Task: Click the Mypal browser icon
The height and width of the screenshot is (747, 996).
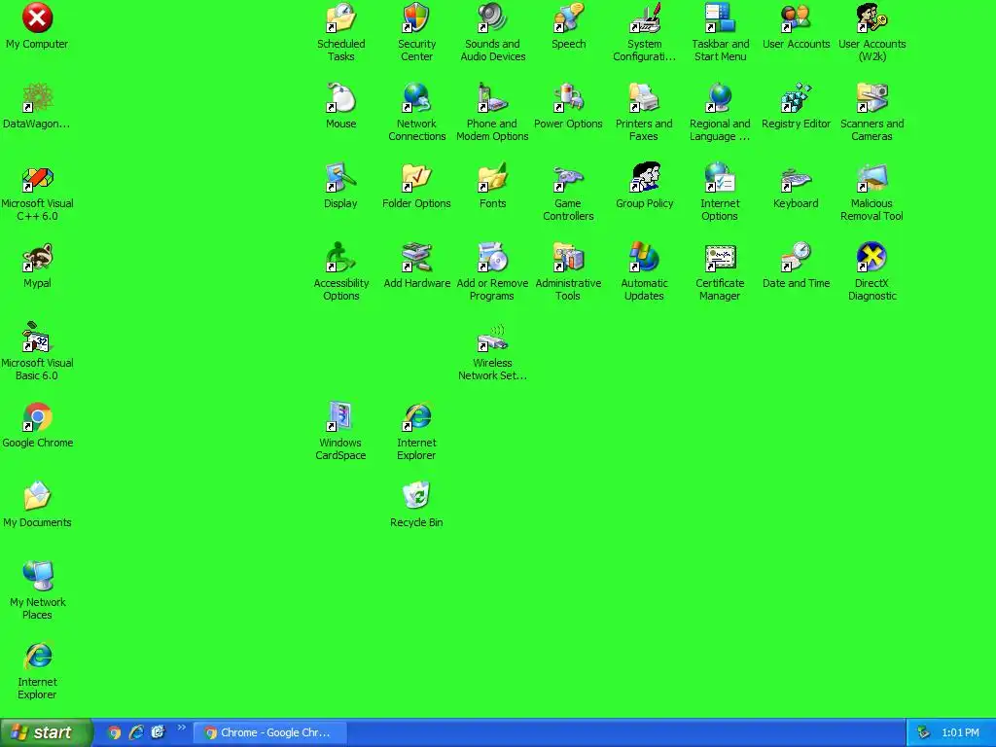Action: [37, 257]
